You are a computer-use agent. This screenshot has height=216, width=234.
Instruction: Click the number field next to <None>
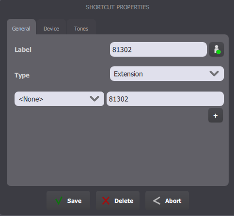(165, 99)
